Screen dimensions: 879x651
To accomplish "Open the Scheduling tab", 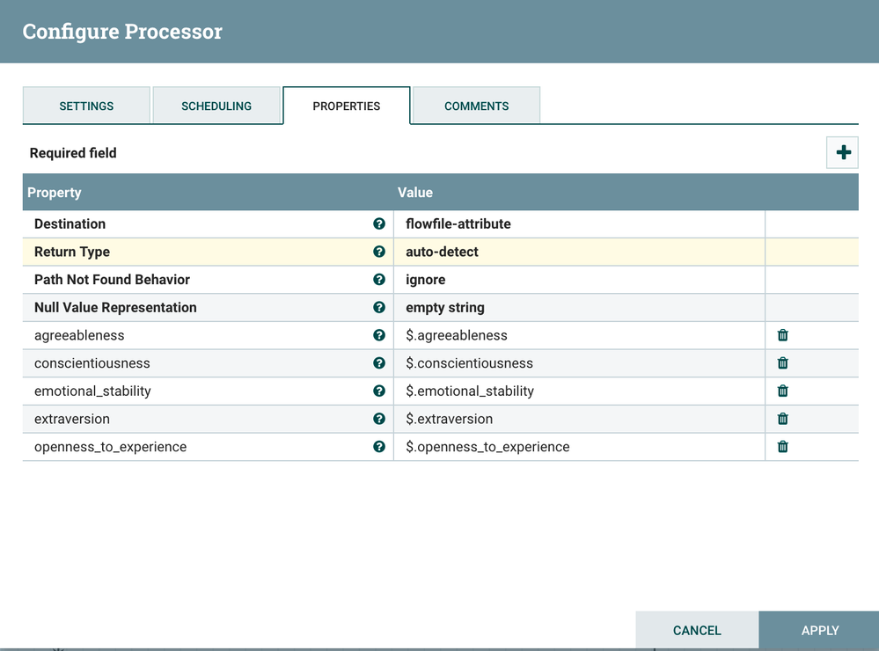I will coord(216,106).
